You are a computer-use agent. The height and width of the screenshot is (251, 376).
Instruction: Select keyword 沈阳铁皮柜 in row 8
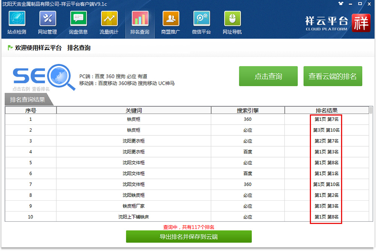tap(133, 195)
